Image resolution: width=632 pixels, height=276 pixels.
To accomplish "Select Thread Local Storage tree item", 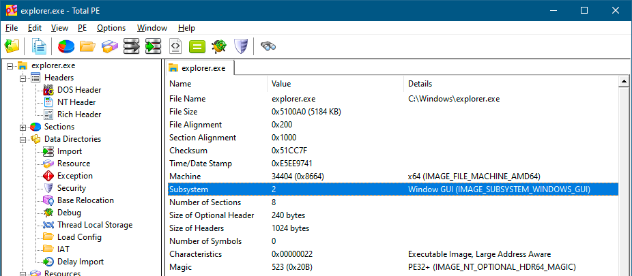I will coord(95,225).
